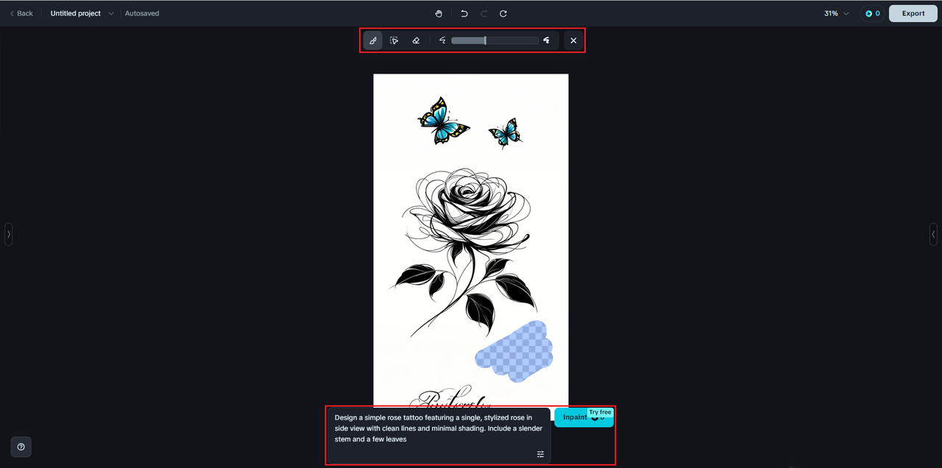The image size is (942, 468).
Task: Export the project
Action: click(x=913, y=13)
